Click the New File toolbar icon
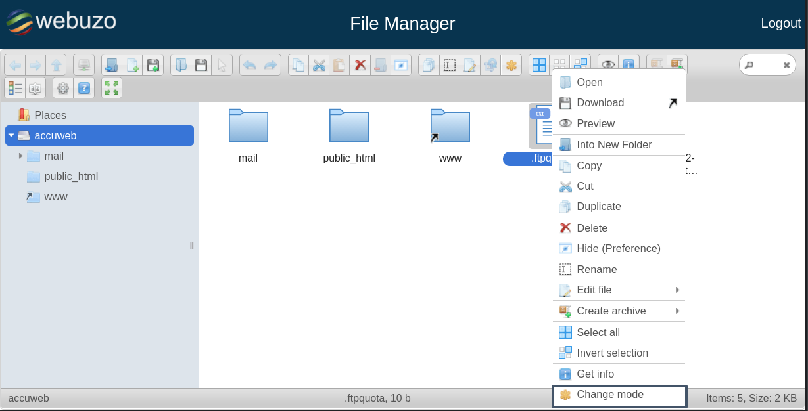Image resolution: width=808 pixels, height=411 pixels. click(x=132, y=65)
